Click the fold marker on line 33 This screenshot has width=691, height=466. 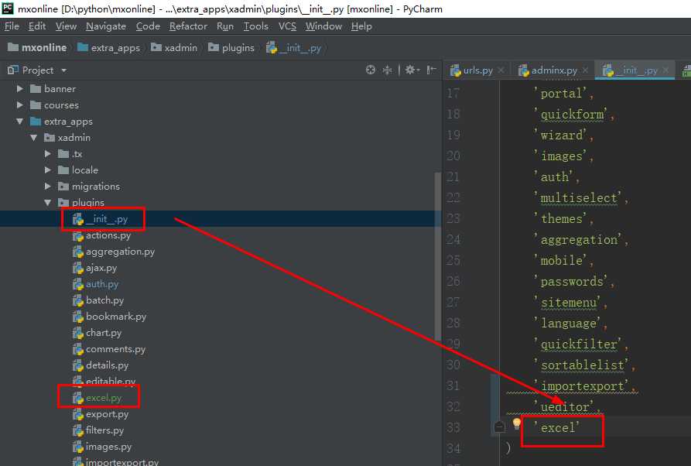pyautogui.click(x=500, y=427)
